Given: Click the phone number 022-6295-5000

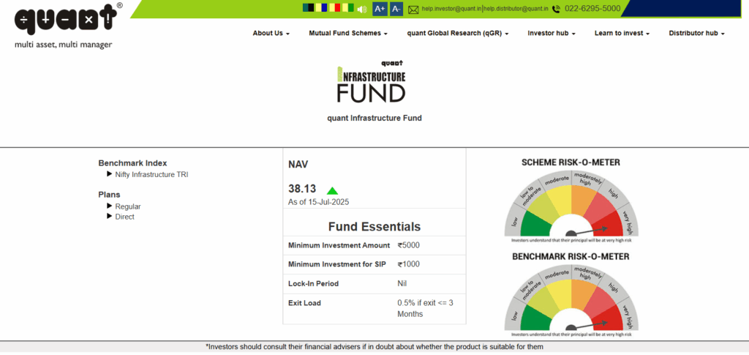Looking at the screenshot, I should point(592,9).
